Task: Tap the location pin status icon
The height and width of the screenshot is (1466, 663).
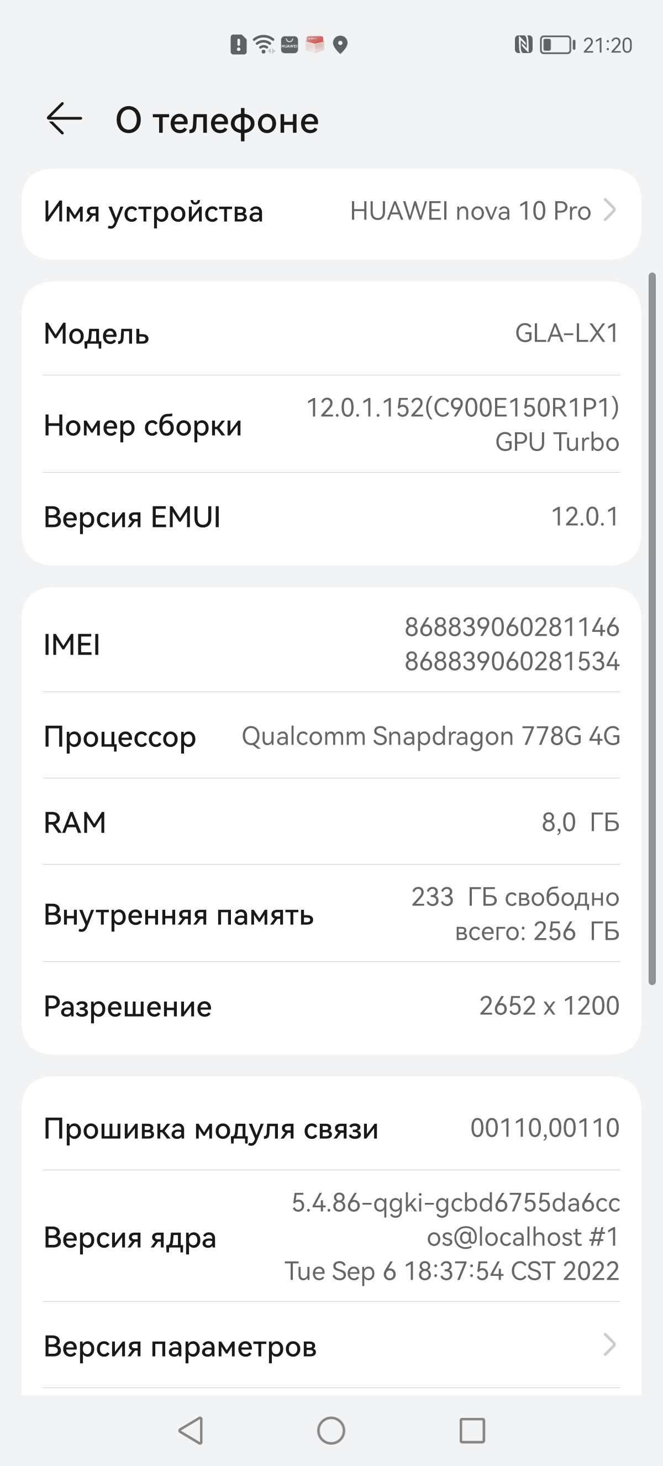Action: [x=340, y=44]
